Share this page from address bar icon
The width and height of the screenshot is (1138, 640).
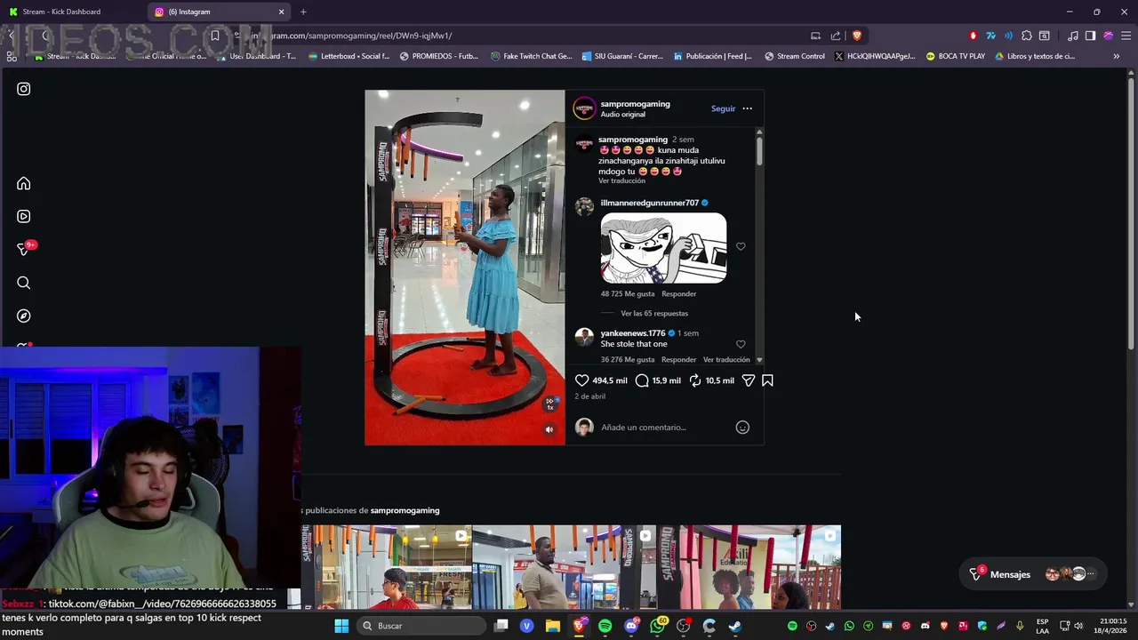point(836,36)
